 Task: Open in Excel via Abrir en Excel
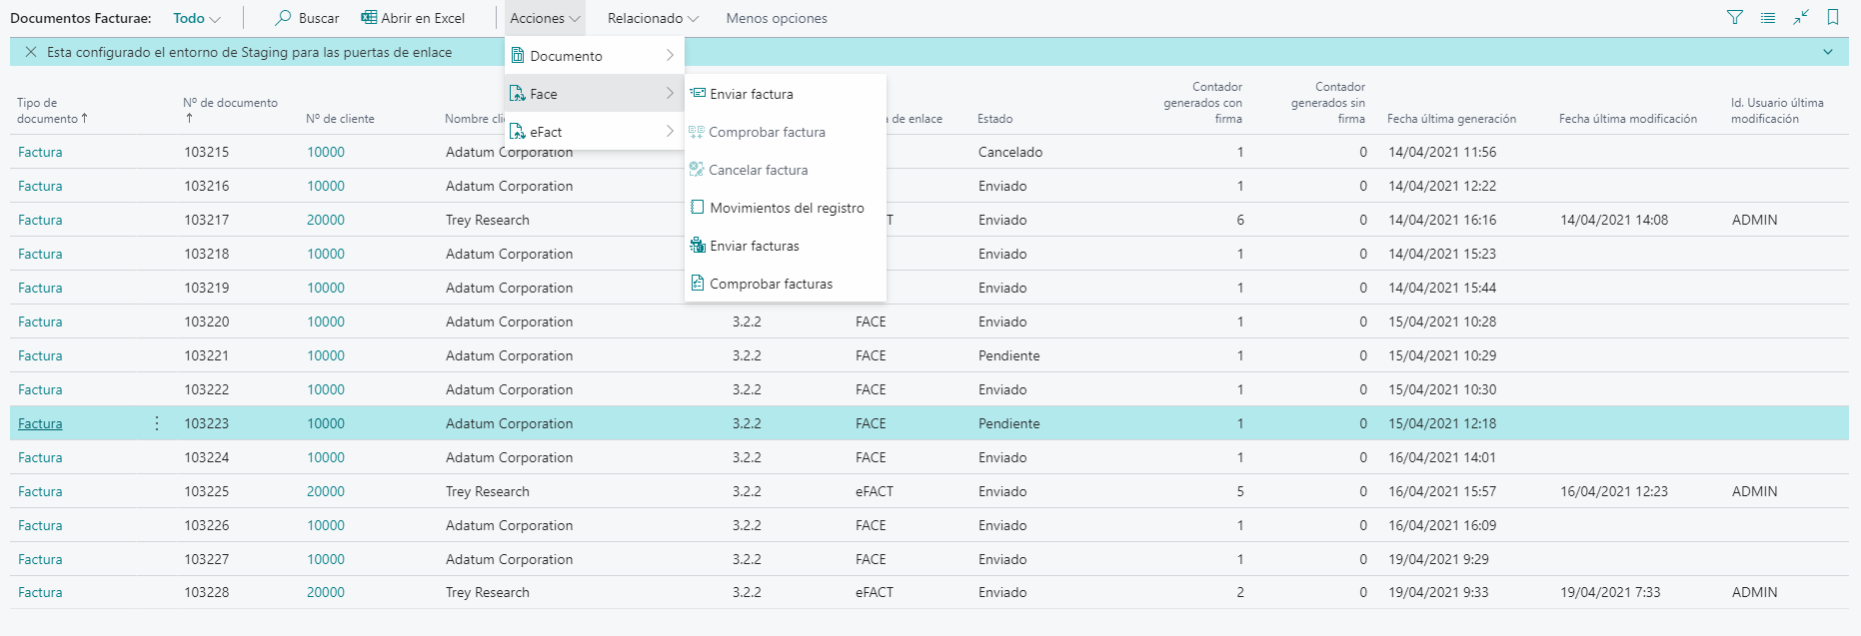coord(413,18)
